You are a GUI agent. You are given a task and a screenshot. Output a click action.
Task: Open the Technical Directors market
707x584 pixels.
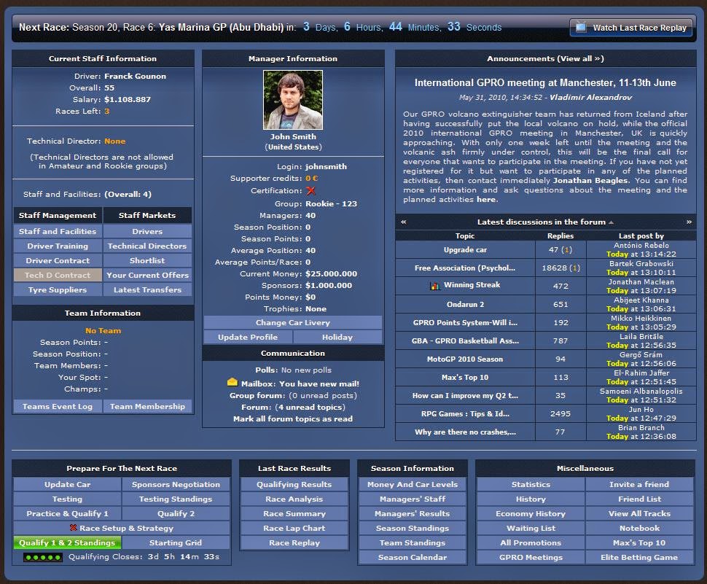[147, 246]
